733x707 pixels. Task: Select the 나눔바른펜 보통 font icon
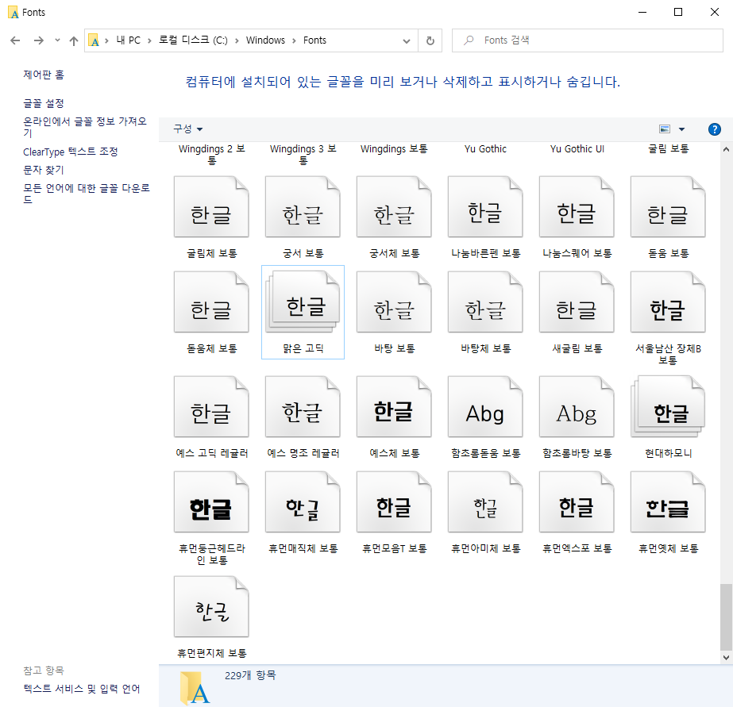point(485,206)
